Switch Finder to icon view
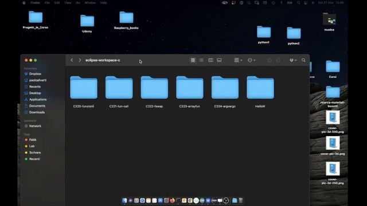The image size is (367, 206). pyautogui.click(x=193, y=60)
